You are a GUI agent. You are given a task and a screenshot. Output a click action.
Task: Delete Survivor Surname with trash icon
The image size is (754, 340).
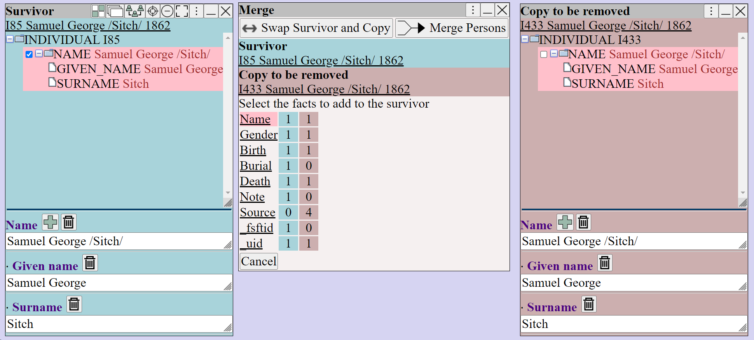coord(74,304)
